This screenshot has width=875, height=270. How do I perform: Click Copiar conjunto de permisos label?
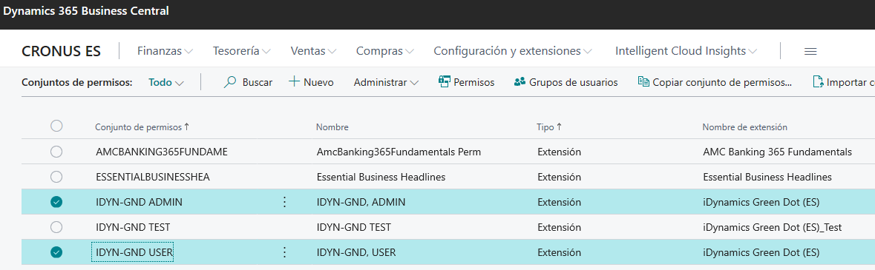point(723,82)
